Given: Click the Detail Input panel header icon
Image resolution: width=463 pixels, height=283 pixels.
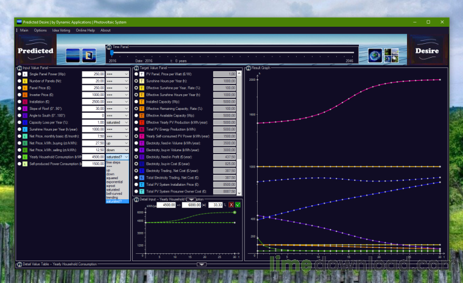Looking at the screenshot, I should tap(136, 200).
